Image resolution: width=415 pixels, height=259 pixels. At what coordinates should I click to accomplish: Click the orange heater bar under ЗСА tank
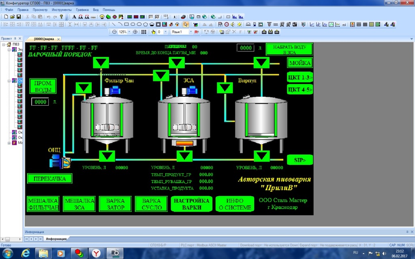(x=185, y=144)
